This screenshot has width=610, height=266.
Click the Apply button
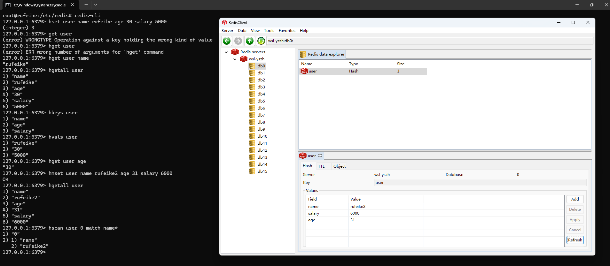(575, 219)
